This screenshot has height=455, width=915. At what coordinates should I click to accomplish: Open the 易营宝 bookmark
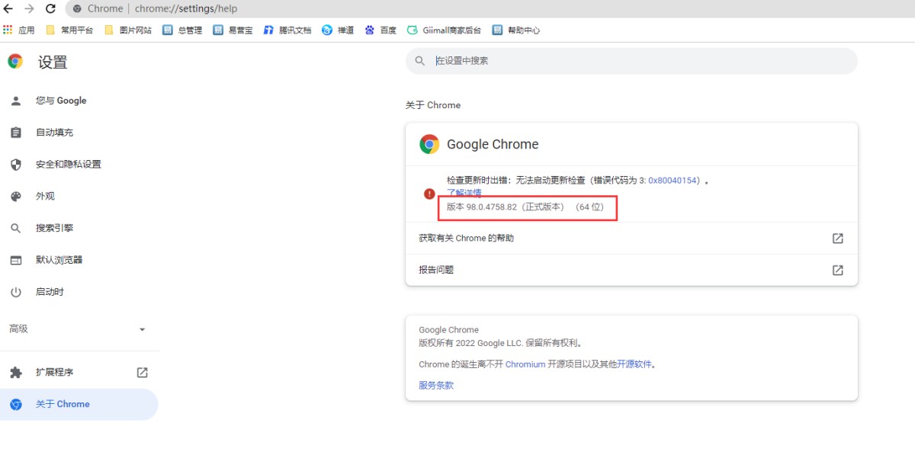click(x=233, y=30)
